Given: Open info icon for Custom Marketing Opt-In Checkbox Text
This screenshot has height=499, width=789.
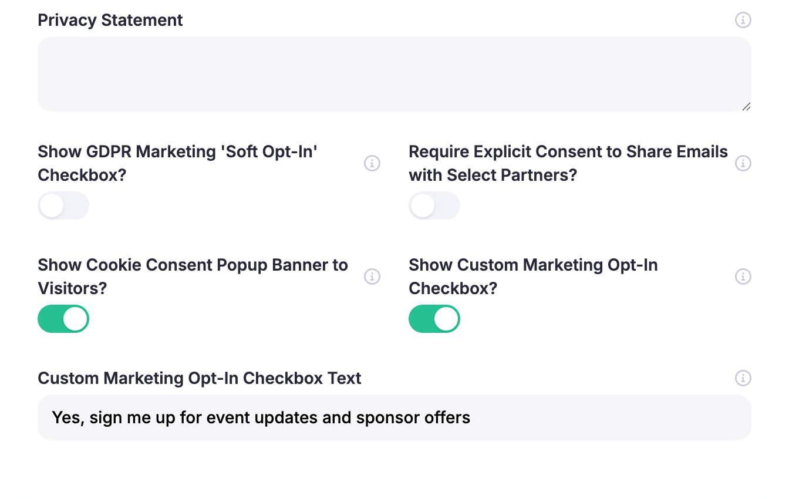Looking at the screenshot, I should (743, 378).
